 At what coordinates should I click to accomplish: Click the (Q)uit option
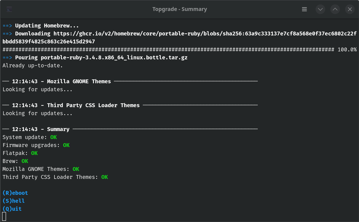pos(12,209)
